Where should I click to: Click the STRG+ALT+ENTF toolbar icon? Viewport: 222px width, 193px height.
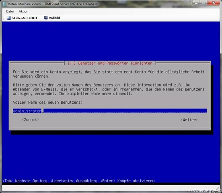(8, 18)
